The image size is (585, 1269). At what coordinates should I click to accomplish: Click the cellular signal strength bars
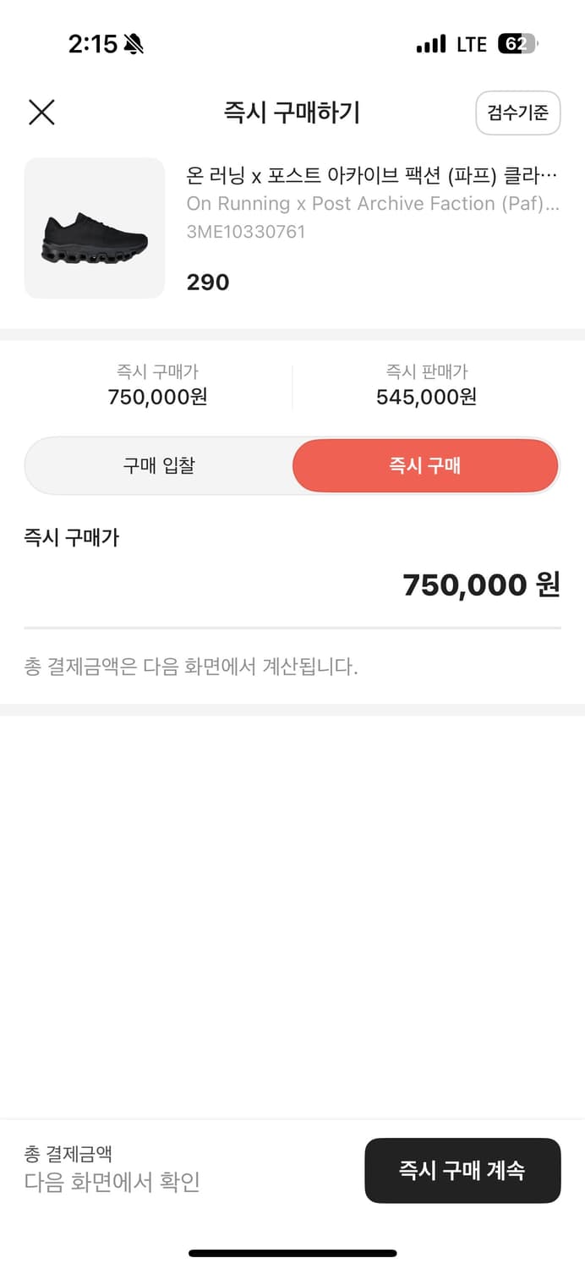pyautogui.click(x=431, y=43)
